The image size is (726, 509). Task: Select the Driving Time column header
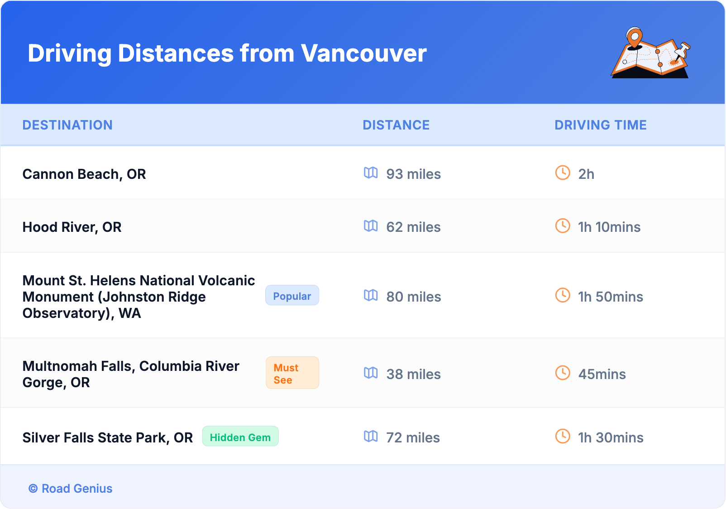click(600, 125)
